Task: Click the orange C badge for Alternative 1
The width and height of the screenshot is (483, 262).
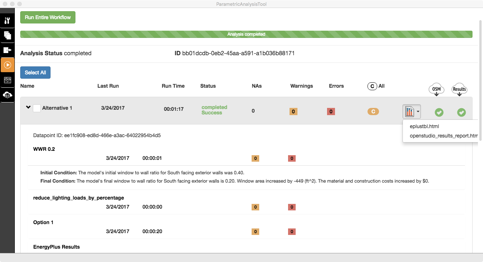Action: [373, 112]
